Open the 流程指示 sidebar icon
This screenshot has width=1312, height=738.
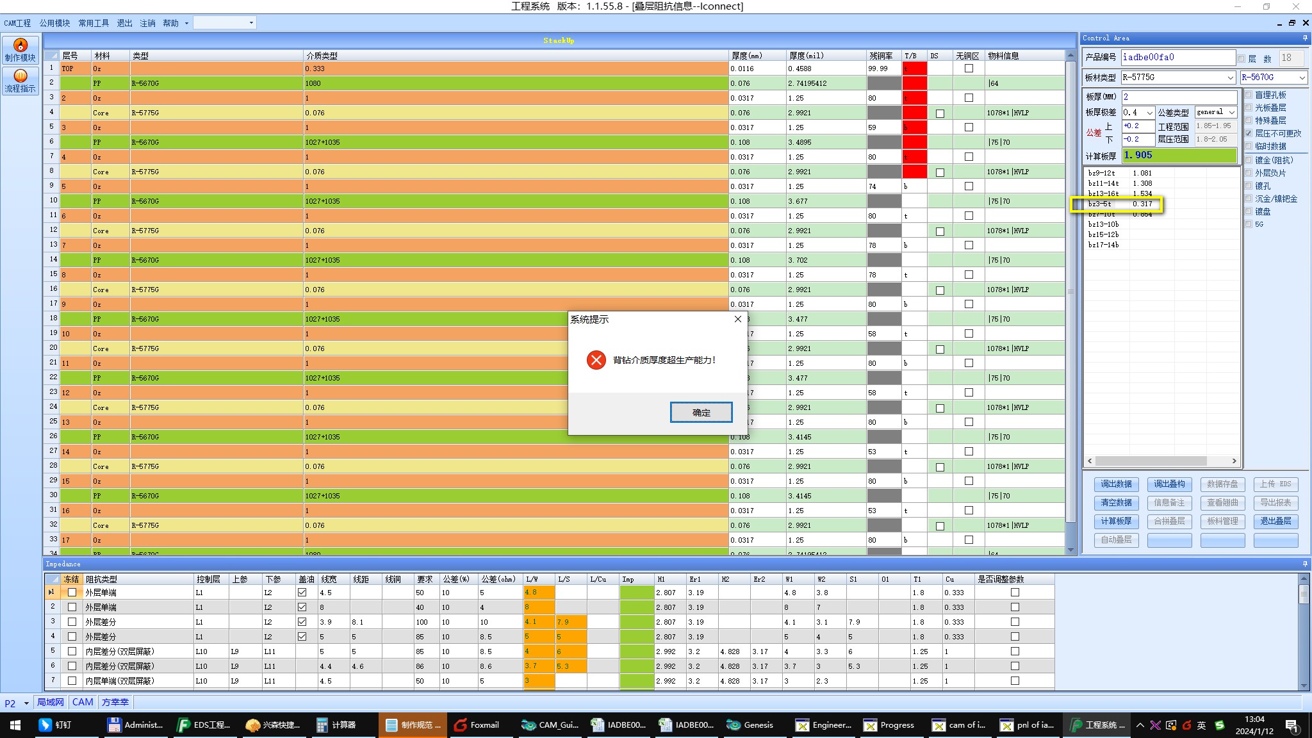point(20,81)
